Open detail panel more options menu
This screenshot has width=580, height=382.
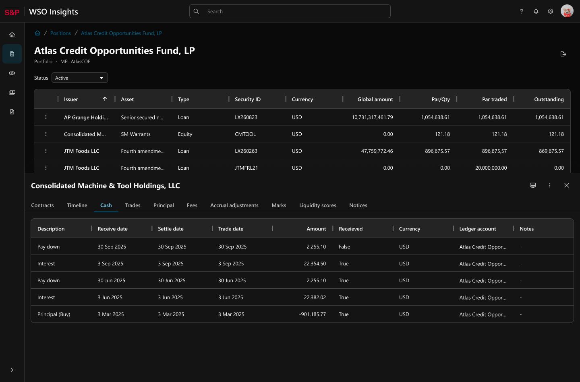[x=550, y=185]
